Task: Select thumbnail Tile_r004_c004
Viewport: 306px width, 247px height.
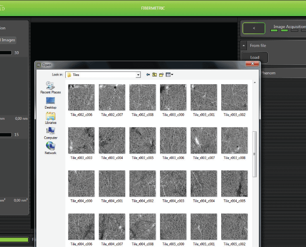Action: tap(204, 183)
